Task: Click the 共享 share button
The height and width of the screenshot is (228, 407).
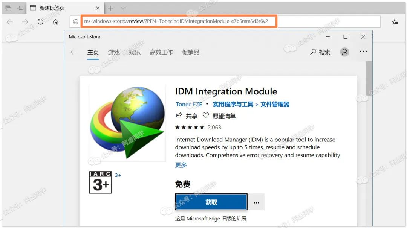Action: coord(187,116)
